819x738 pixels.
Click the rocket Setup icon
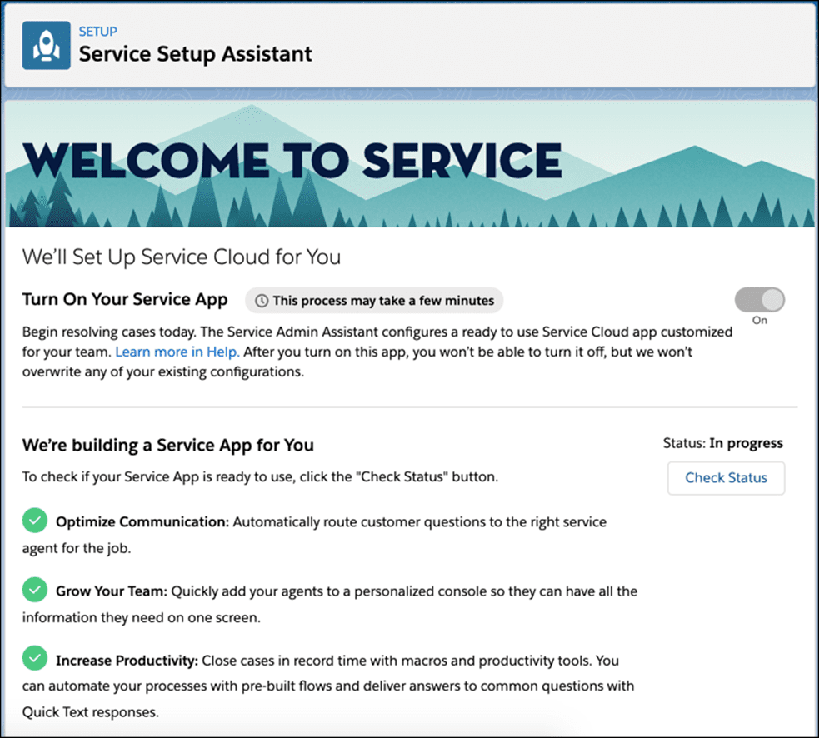click(46, 45)
